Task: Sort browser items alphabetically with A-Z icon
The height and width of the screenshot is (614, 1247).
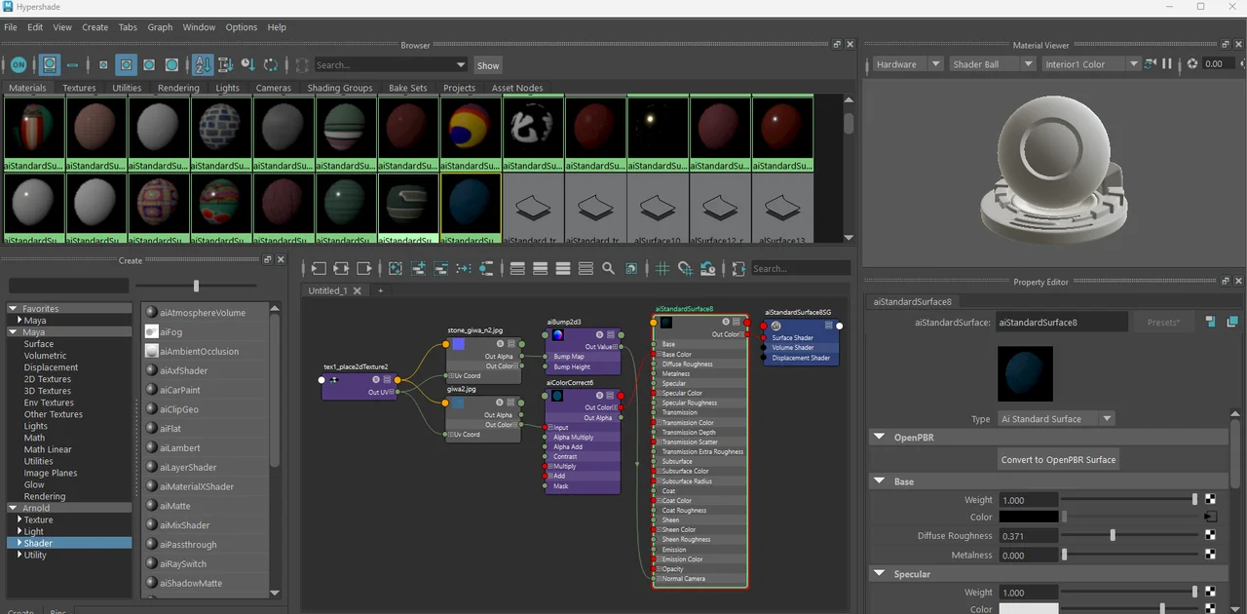Action: pyautogui.click(x=203, y=65)
